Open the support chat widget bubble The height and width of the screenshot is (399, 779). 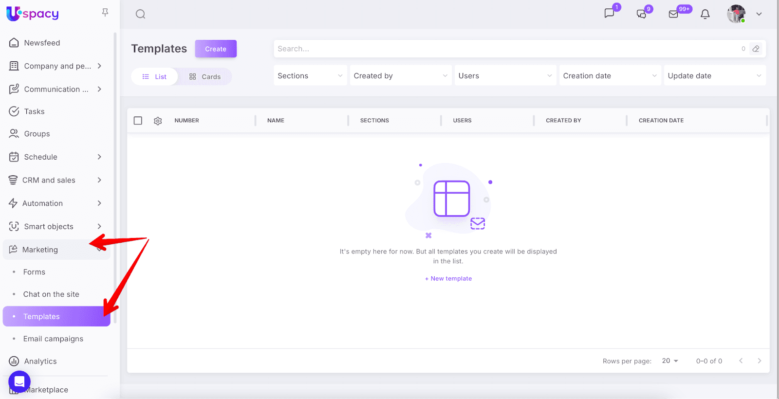point(19,382)
